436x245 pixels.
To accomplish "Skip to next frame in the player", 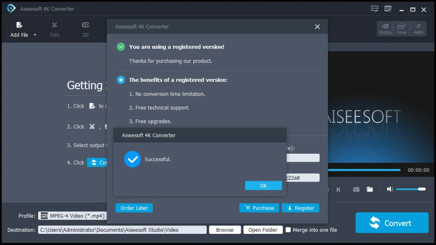I will point(338,190).
